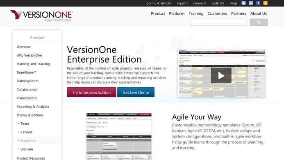The width and height of the screenshot is (284, 160).
Task: Select the Team edition sub-item
Action: (25, 124)
